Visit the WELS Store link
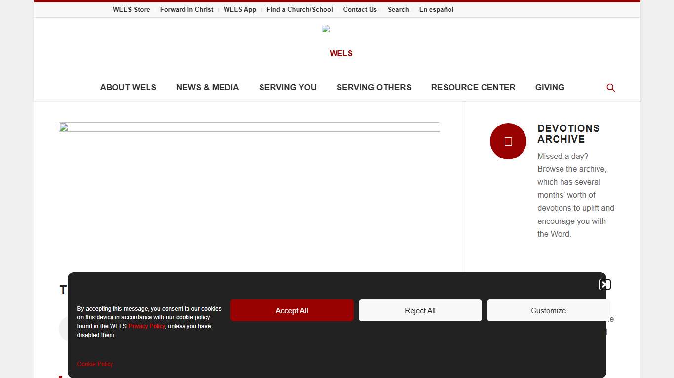The width and height of the screenshot is (674, 378). [131, 9]
